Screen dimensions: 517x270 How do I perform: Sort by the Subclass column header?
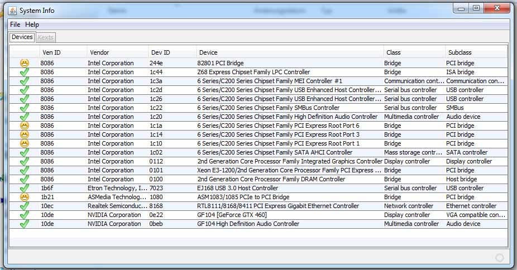[x=476, y=52]
